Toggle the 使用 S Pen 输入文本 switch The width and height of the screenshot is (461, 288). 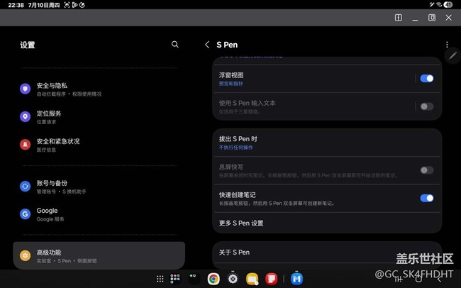pos(426,106)
